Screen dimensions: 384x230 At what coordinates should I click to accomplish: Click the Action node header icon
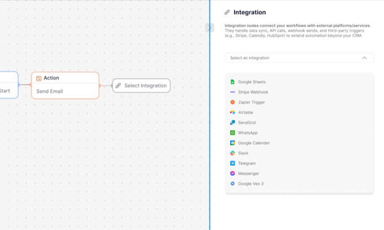coord(38,78)
